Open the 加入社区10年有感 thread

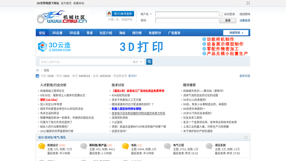pyautogui.click(x=51, y=104)
